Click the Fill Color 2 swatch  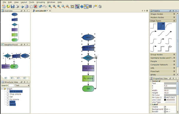tap(165, 98)
